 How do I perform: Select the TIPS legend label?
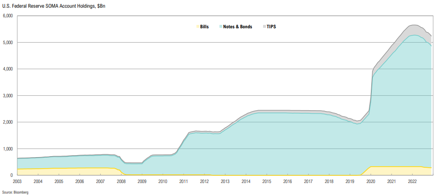271,26
